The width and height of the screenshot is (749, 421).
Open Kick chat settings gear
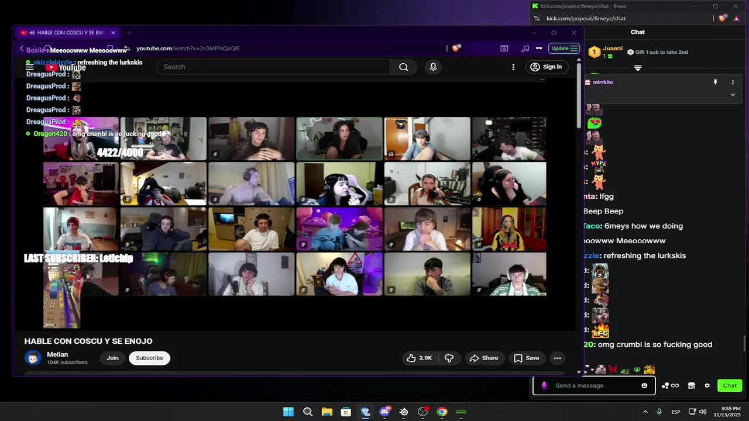tap(707, 386)
